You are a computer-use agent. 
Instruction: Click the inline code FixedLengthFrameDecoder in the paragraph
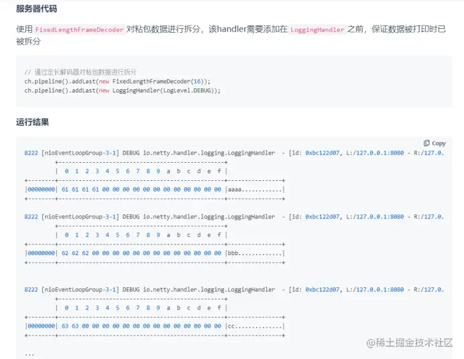pos(79,29)
